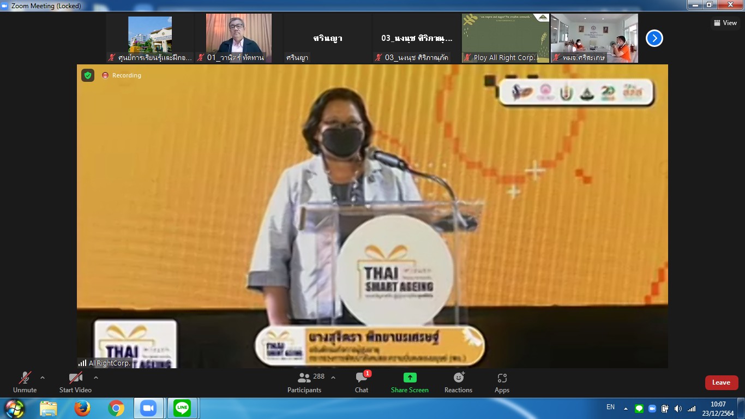Start Video with the camera button
The width and height of the screenshot is (745, 419).
75,382
